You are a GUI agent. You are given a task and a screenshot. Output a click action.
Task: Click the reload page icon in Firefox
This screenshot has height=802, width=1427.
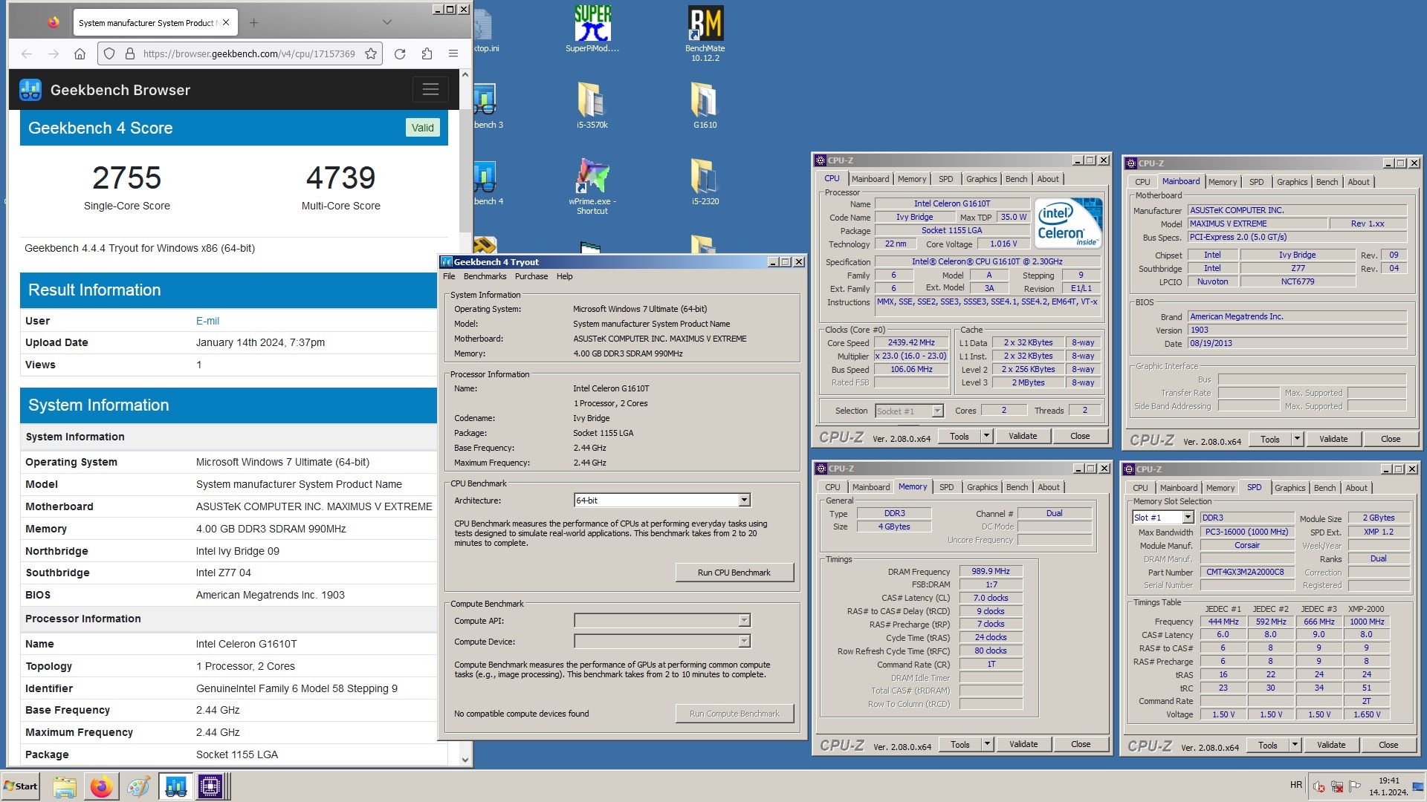coord(400,53)
